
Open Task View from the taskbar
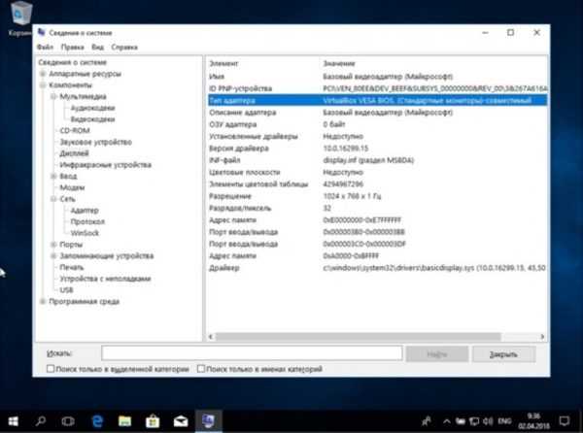[68, 421]
